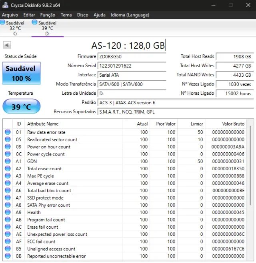Viewport: 256px width, 263px height.
Task: Click raw value 00000000006C
Action: click(228, 234)
